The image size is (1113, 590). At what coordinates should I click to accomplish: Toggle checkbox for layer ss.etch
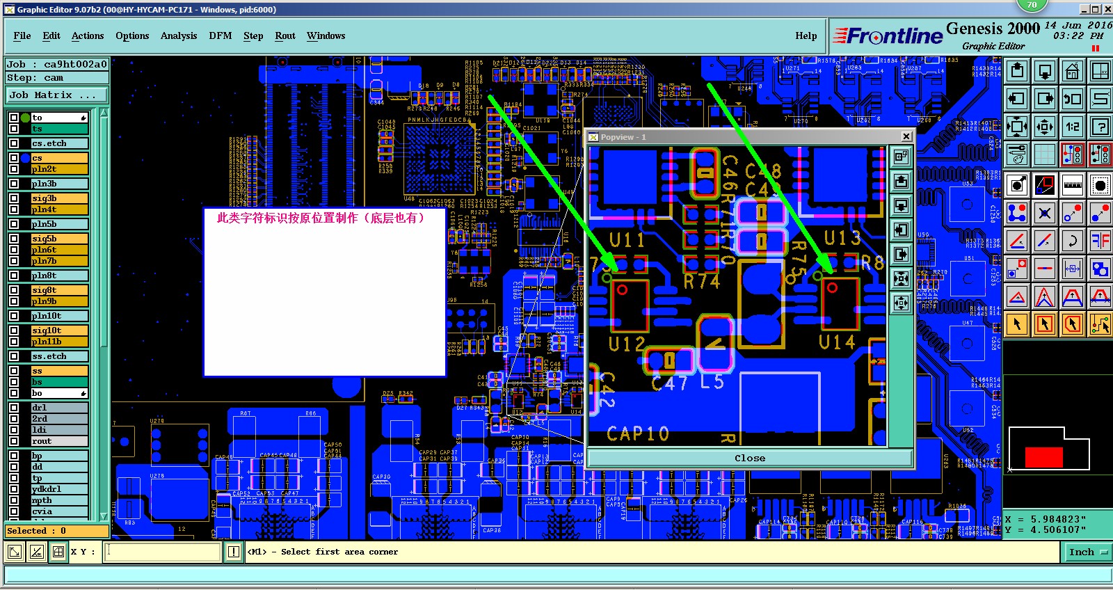(x=14, y=356)
